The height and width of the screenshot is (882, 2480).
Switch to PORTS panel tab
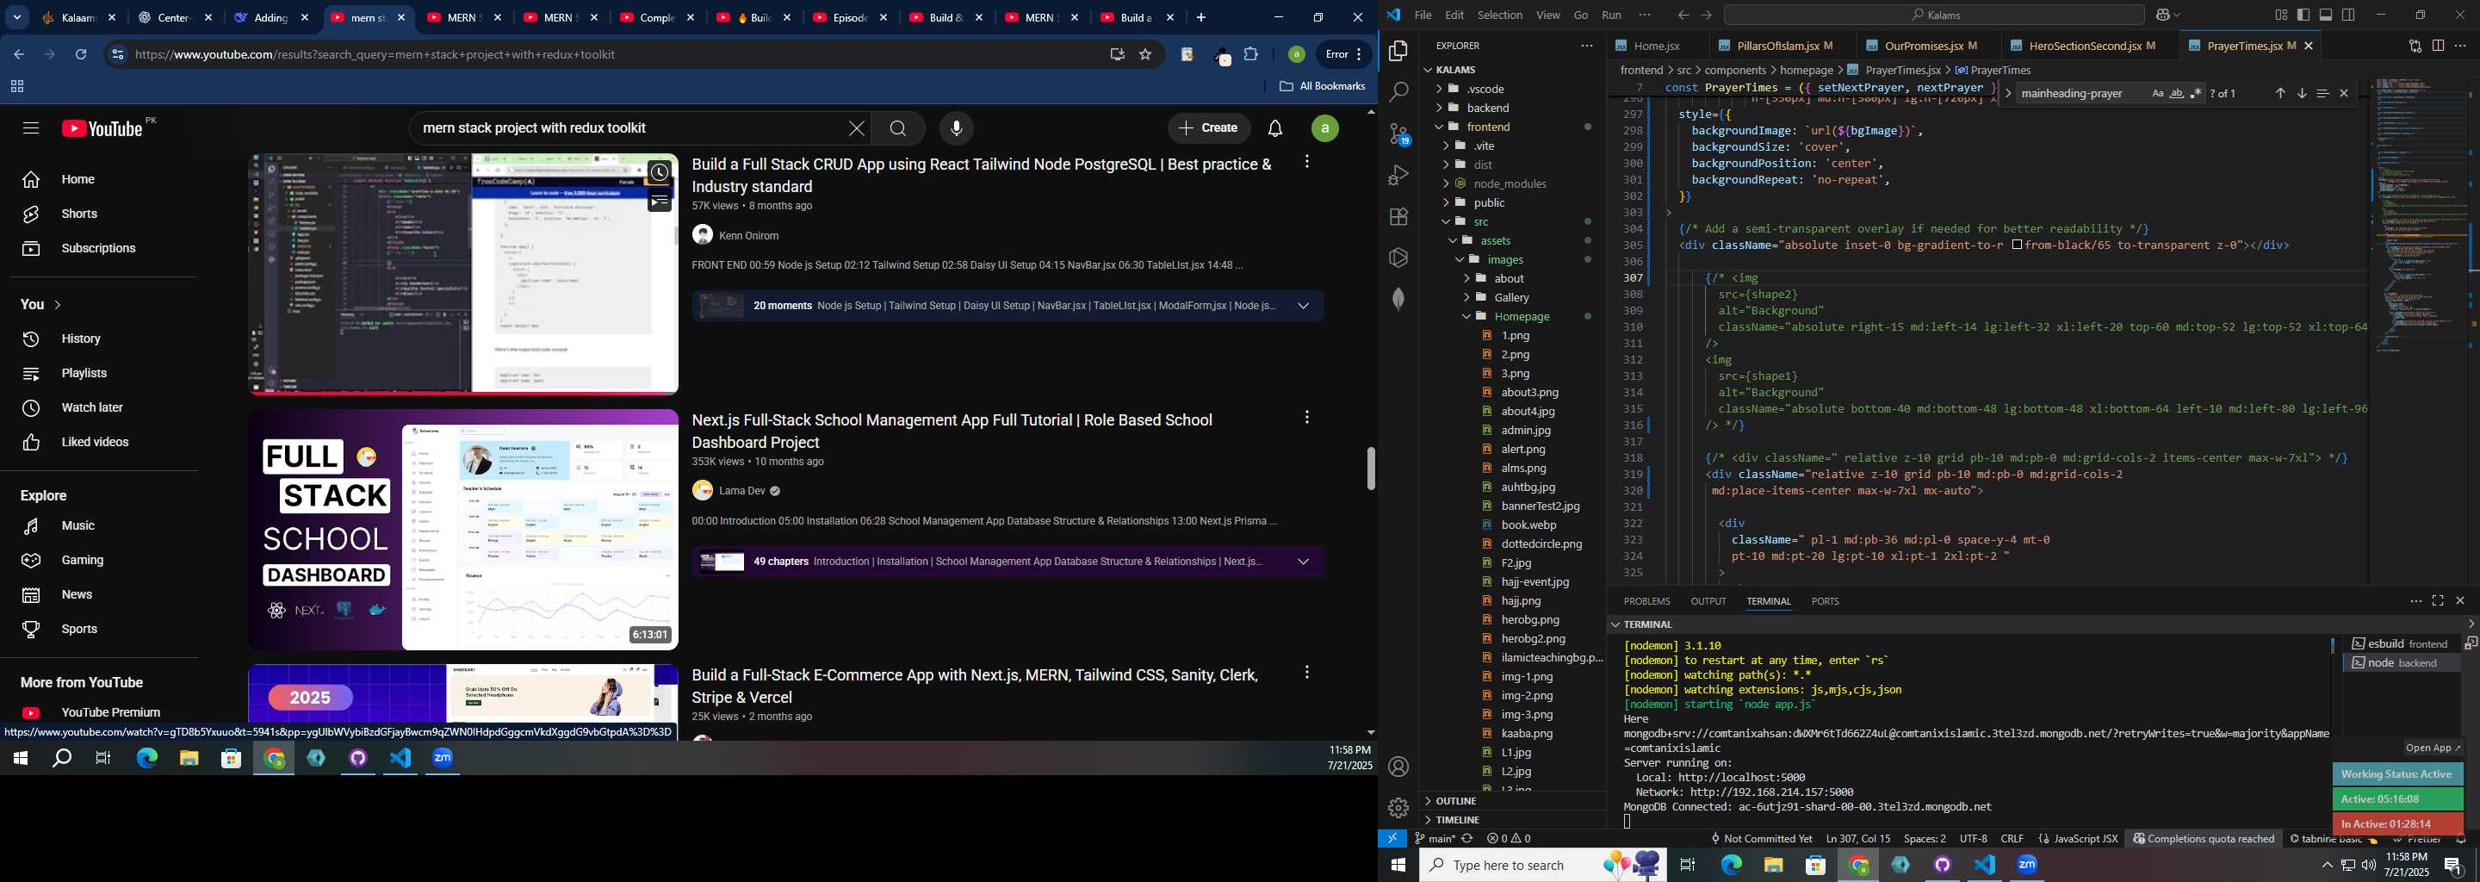coord(1825,602)
